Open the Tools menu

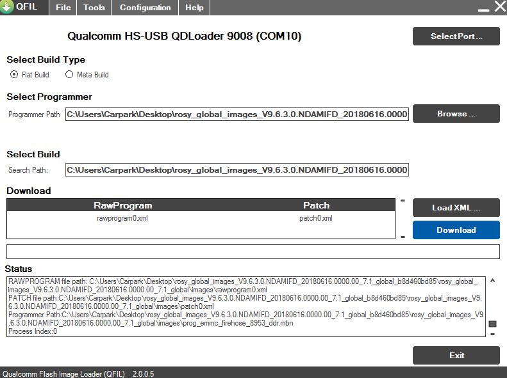pos(94,8)
